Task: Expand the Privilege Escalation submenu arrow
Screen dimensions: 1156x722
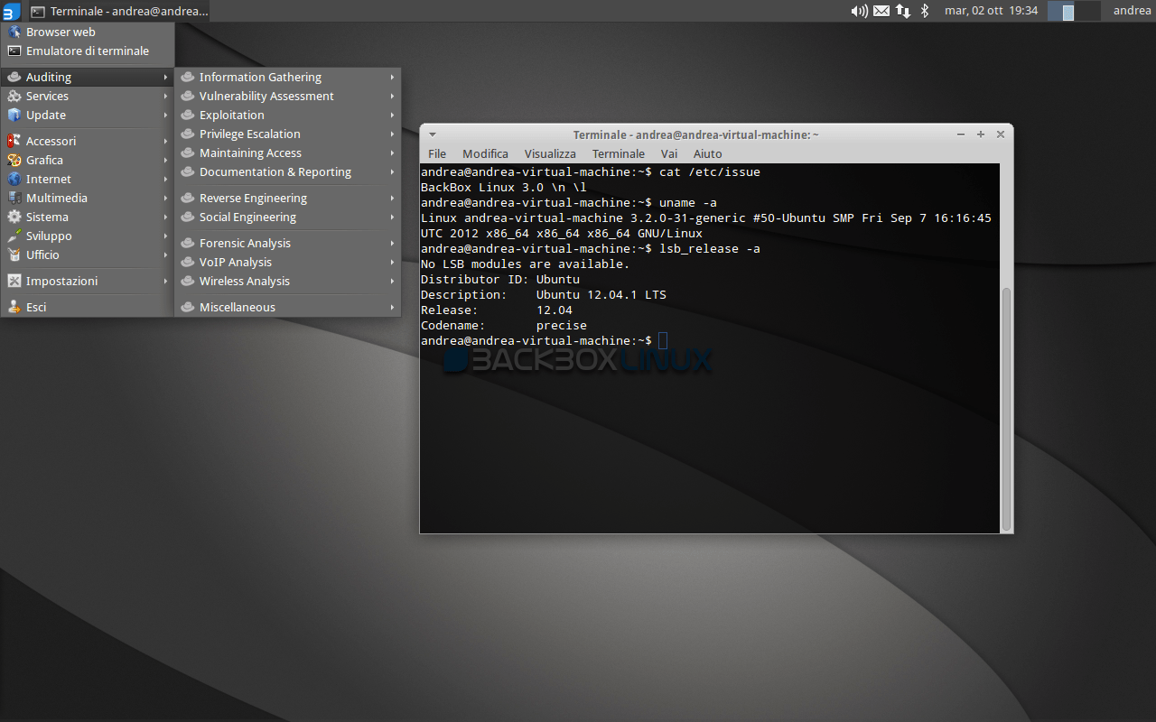Action: [x=392, y=134]
